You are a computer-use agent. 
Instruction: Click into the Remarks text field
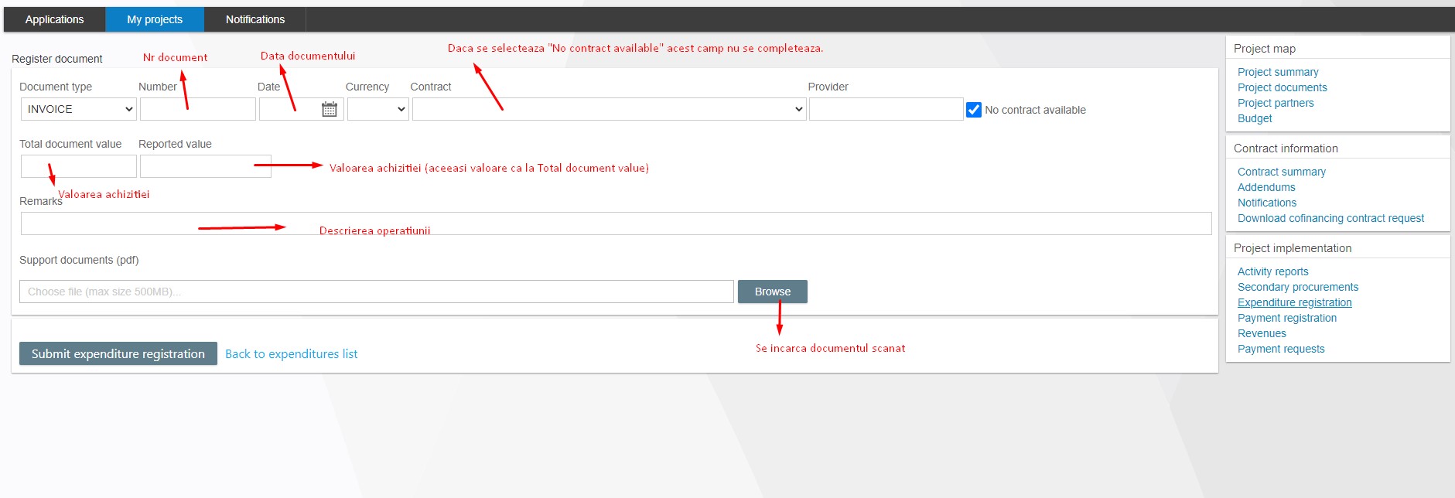pos(616,223)
